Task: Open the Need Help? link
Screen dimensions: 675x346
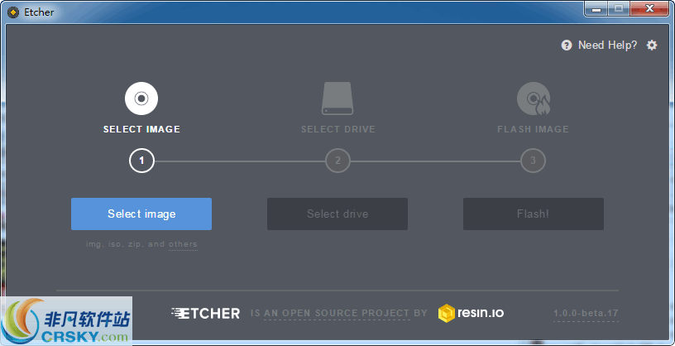Action: [x=607, y=46]
